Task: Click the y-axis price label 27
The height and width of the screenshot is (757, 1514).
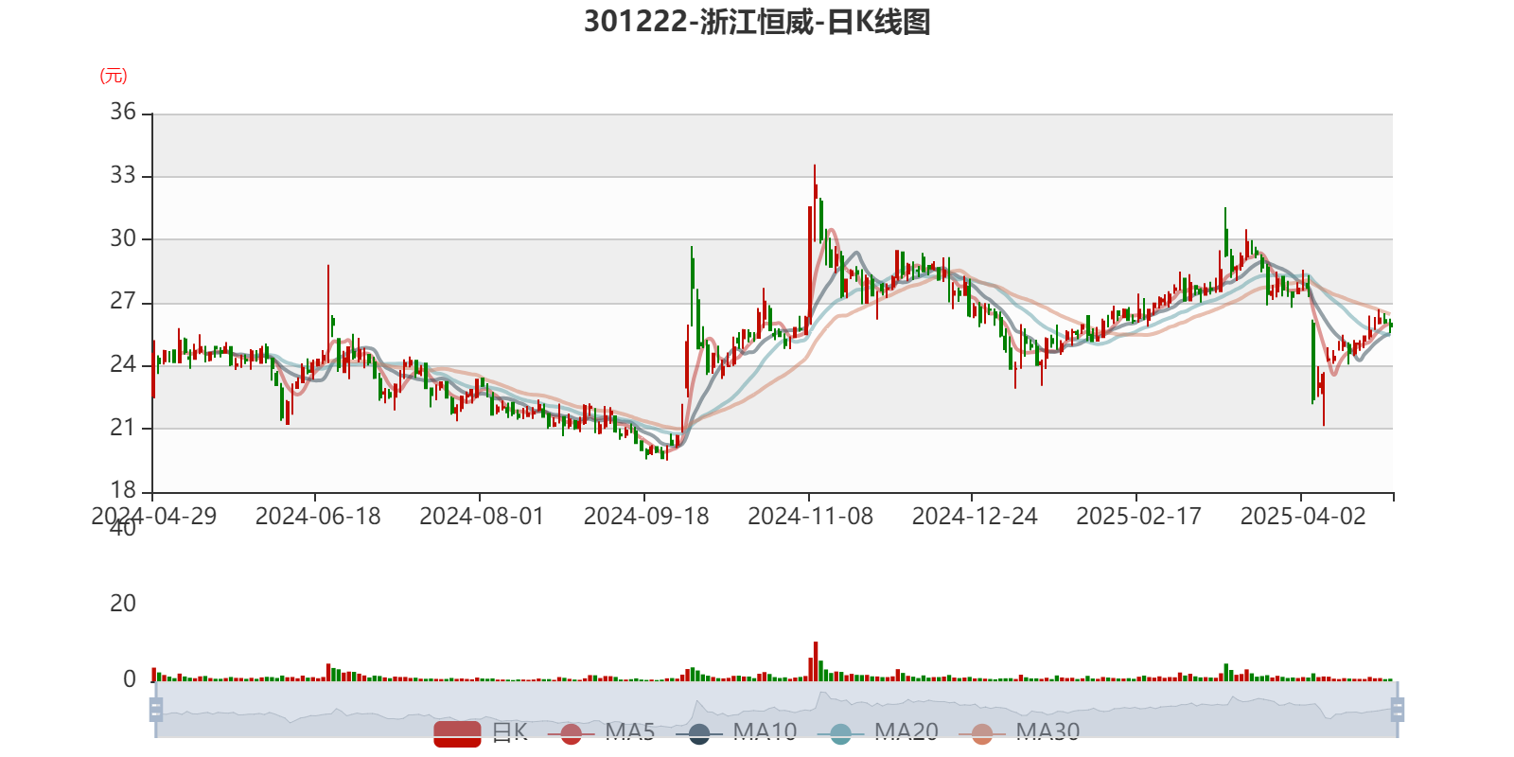Action: click(x=123, y=301)
